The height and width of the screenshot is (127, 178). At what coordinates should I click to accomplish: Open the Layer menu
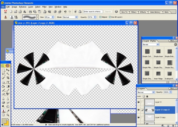(31, 7)
